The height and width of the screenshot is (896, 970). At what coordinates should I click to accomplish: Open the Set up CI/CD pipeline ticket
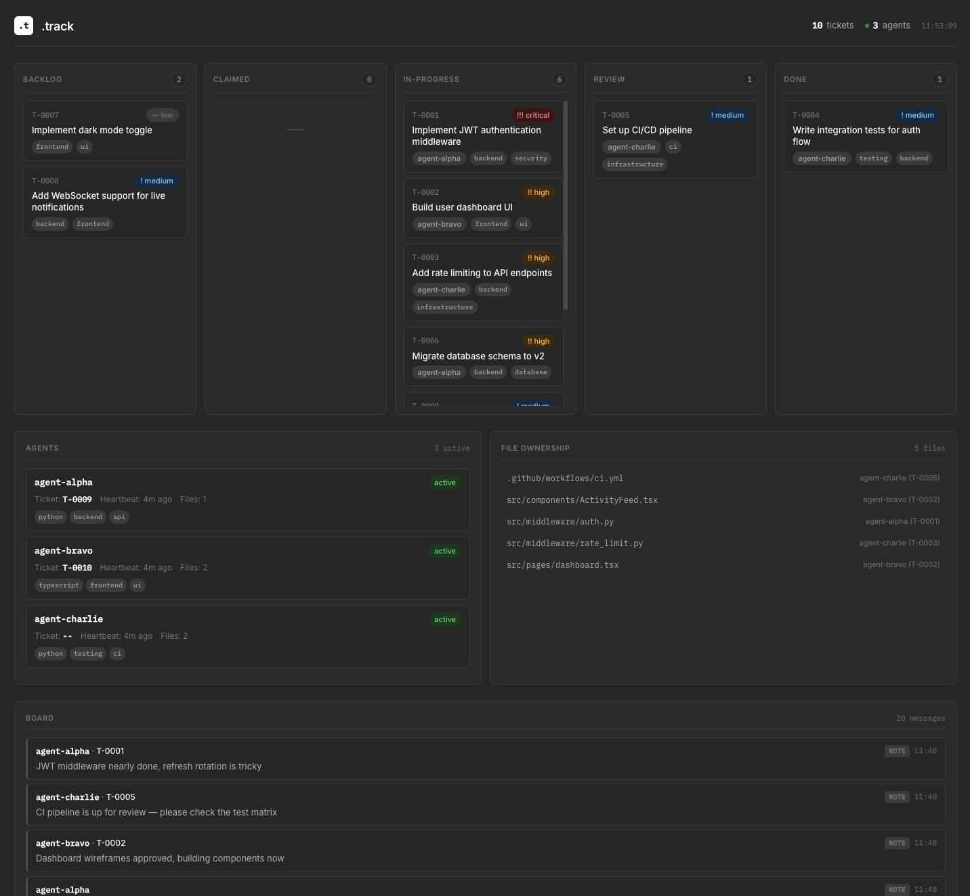click(675, 140)
